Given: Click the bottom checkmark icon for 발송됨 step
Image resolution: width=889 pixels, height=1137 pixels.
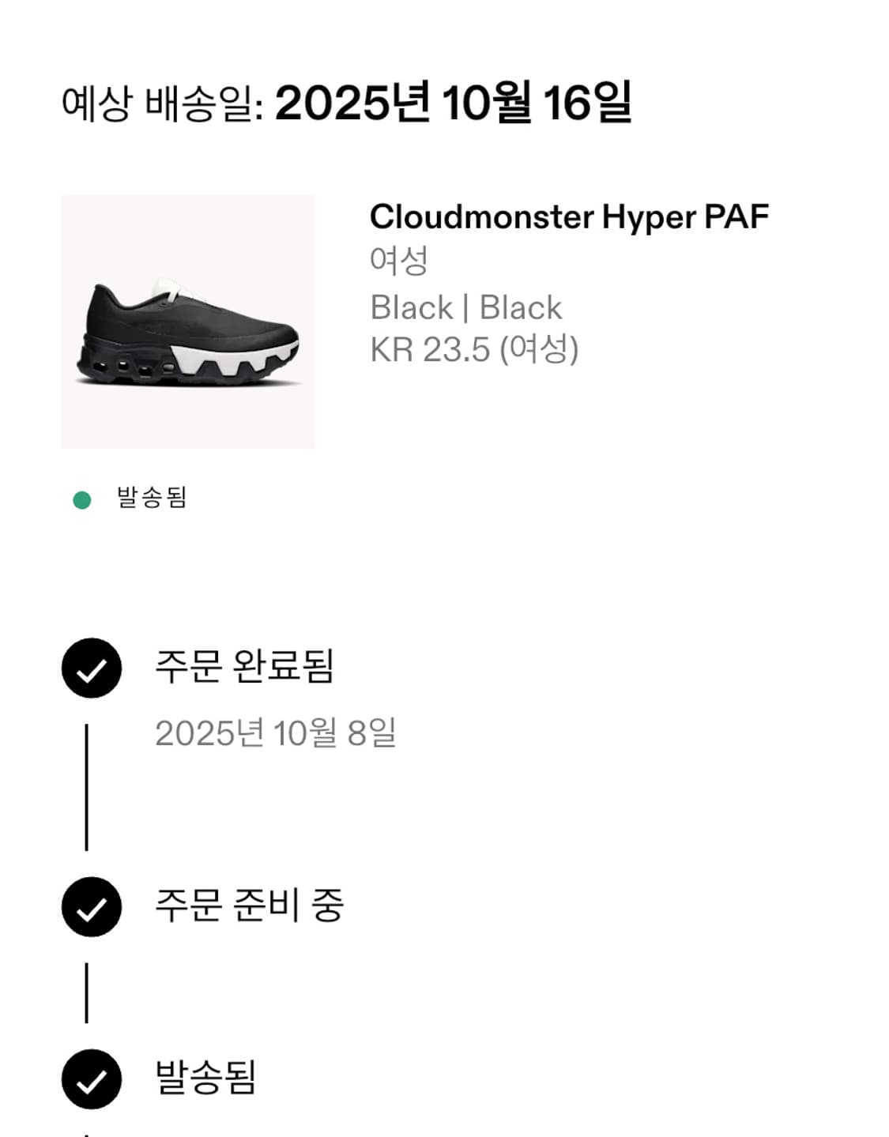Looking at the screenshot, I should (92, 1079).
